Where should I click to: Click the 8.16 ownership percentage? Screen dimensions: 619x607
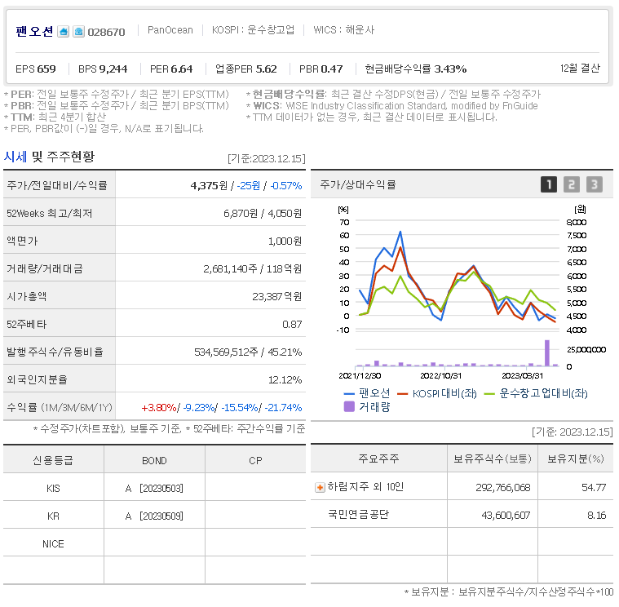point(596,515)
